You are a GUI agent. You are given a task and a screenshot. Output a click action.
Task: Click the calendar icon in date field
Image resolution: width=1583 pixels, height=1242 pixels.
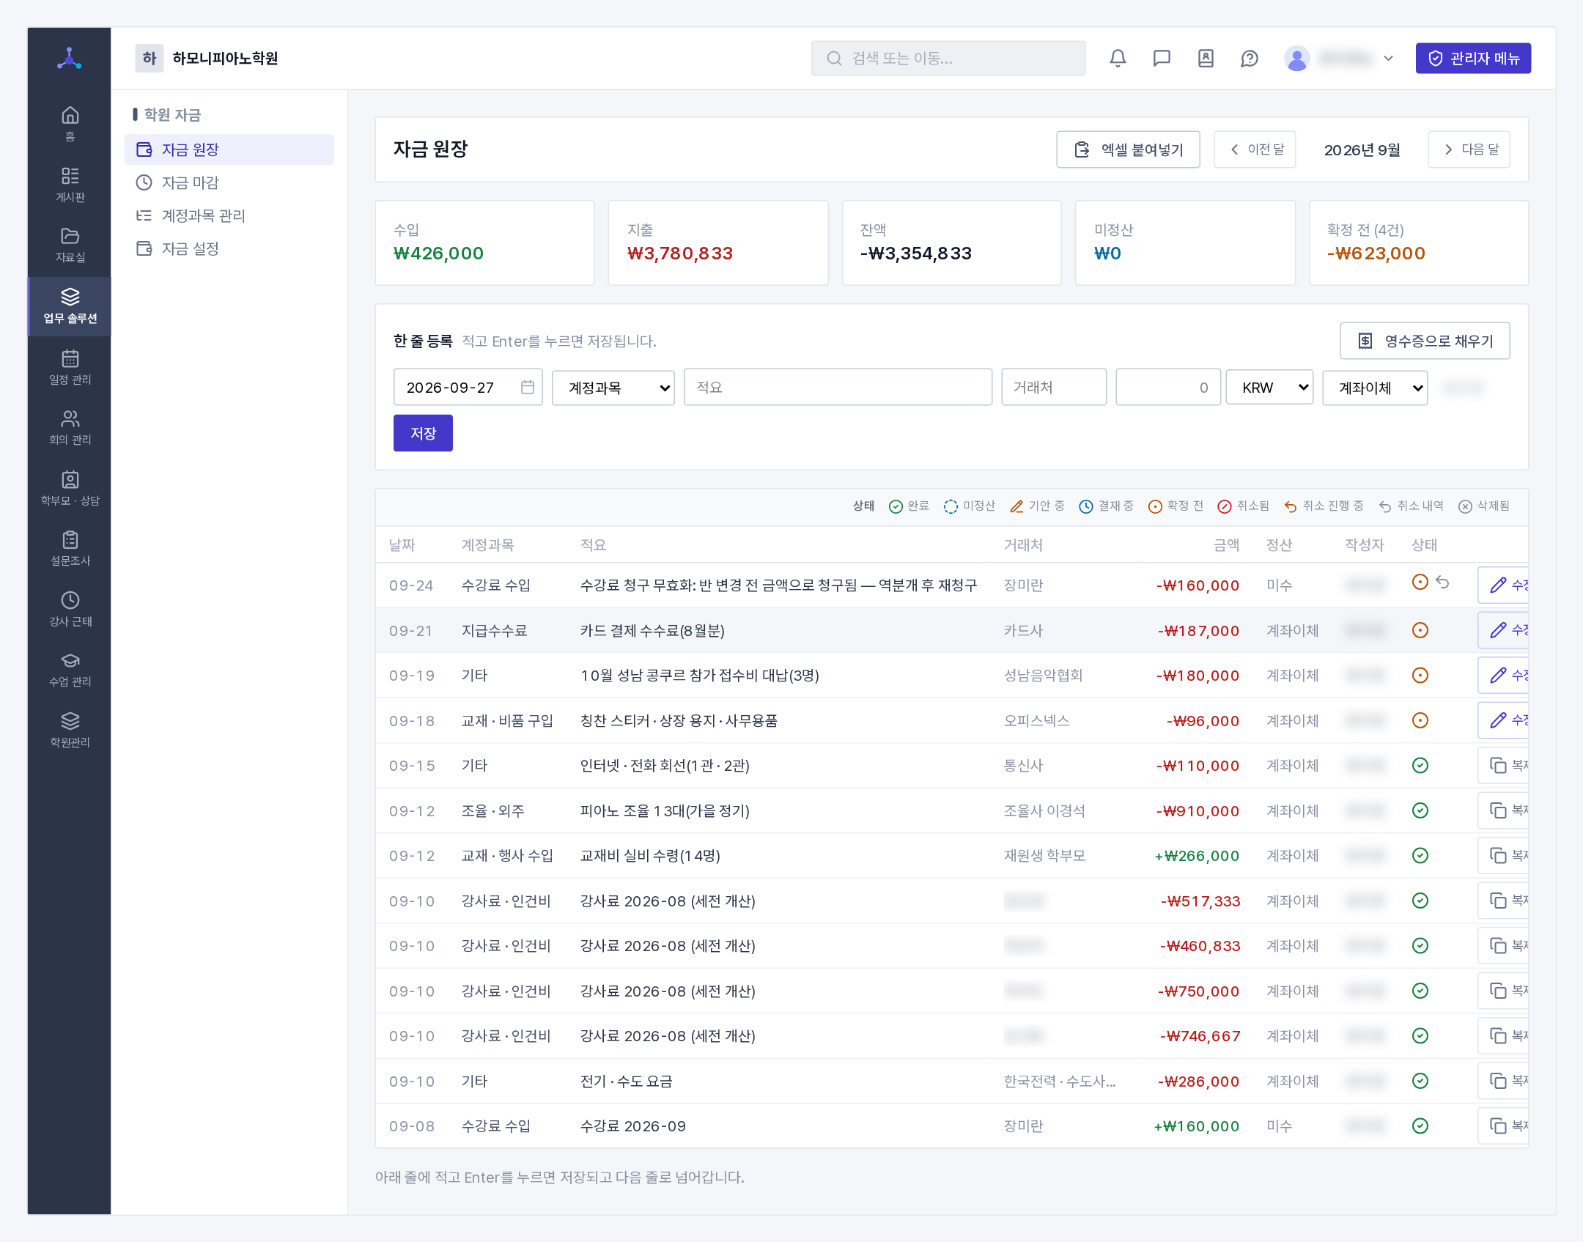point(528,387)
